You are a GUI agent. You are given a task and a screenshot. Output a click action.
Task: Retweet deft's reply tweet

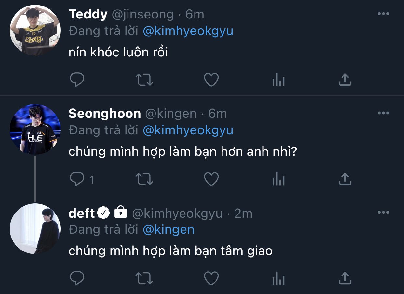144,278
